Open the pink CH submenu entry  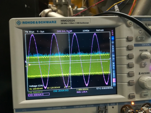114,80
